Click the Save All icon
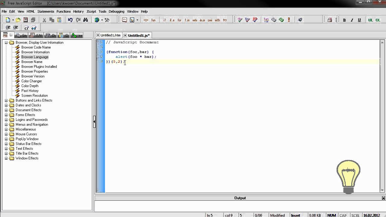The width and height of the screenshot is (386, 217). (x=33, y=20)
